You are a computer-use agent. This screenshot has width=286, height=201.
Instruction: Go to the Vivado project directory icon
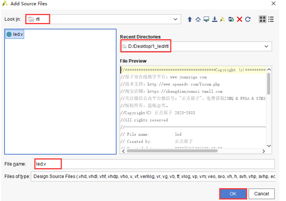[223, 19]
